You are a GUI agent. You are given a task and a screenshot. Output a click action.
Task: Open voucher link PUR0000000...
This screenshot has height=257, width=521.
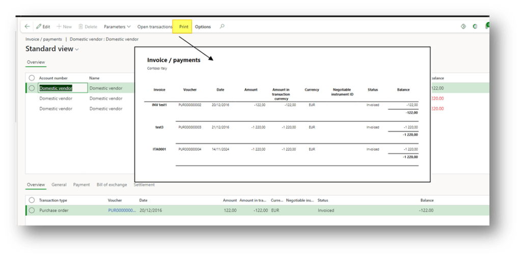point(122,210)
